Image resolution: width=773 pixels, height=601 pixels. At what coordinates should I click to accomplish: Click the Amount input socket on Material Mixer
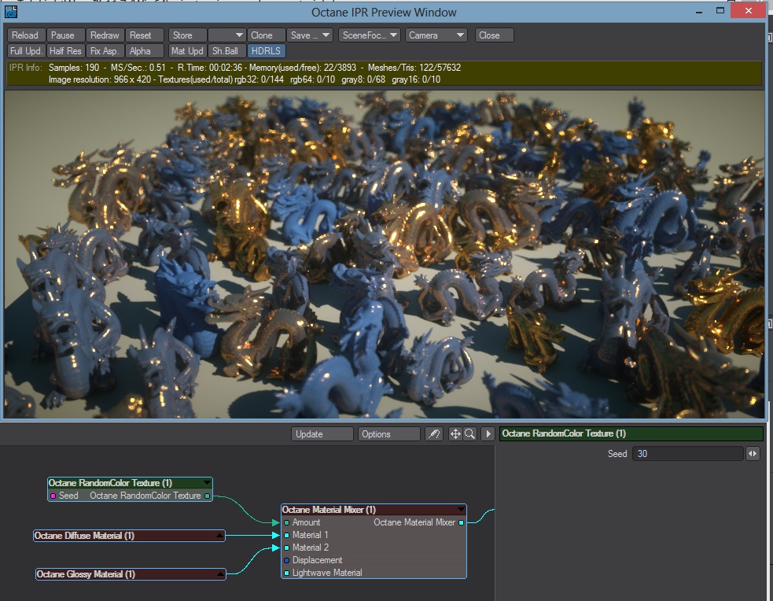point(287,522)
